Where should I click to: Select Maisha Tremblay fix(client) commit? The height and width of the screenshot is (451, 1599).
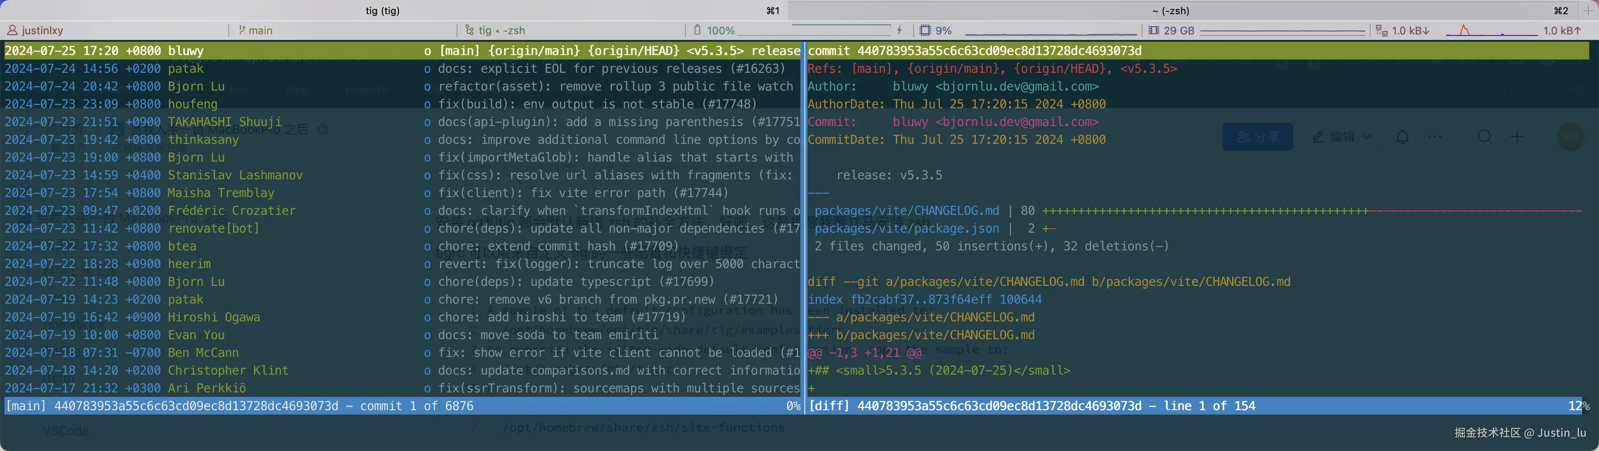coord(402,193)
